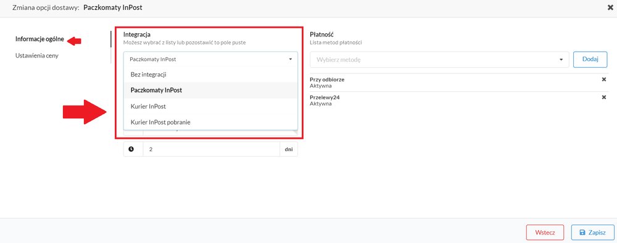Edit the delivery time field showing 2
Image resolution: width=617 pixels, height=243 pixels.
[x=211, y=149]
